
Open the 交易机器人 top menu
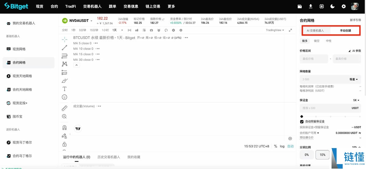92,6
